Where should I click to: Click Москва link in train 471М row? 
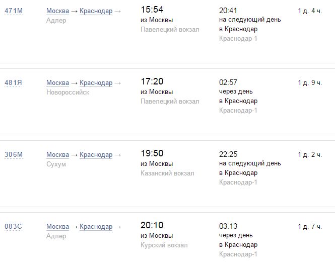pos(57,11)
